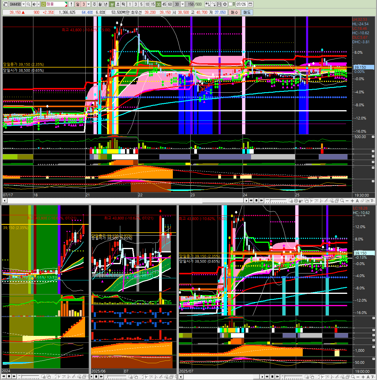
Task: Switch to monthly period with 월 button
Action: [100, 4]
